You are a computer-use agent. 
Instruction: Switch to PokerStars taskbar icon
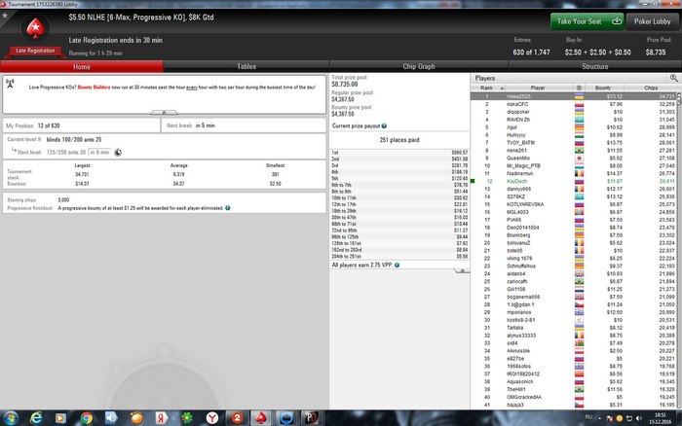[261, 418]
